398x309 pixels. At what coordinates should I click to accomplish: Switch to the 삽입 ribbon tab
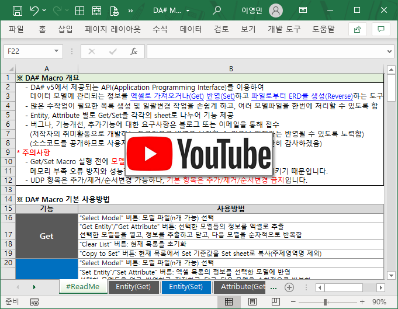(65, 29)
